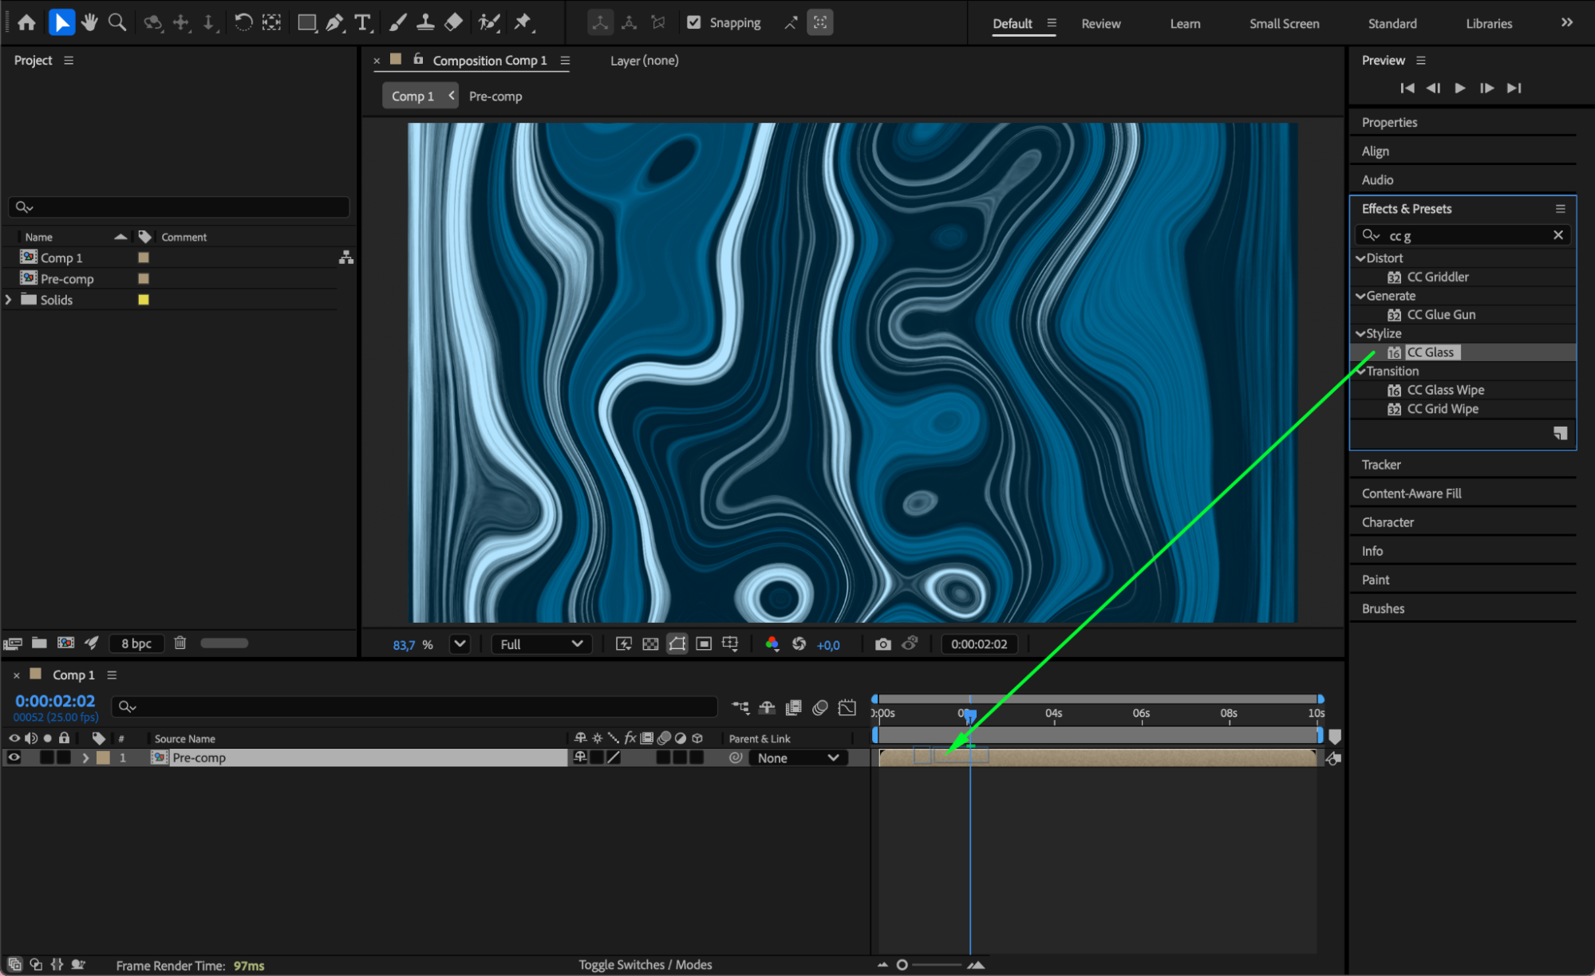Toggle the Snapping checkbox
The height and width of the screenshot is (976, 1595).
(x=694, y=22)
